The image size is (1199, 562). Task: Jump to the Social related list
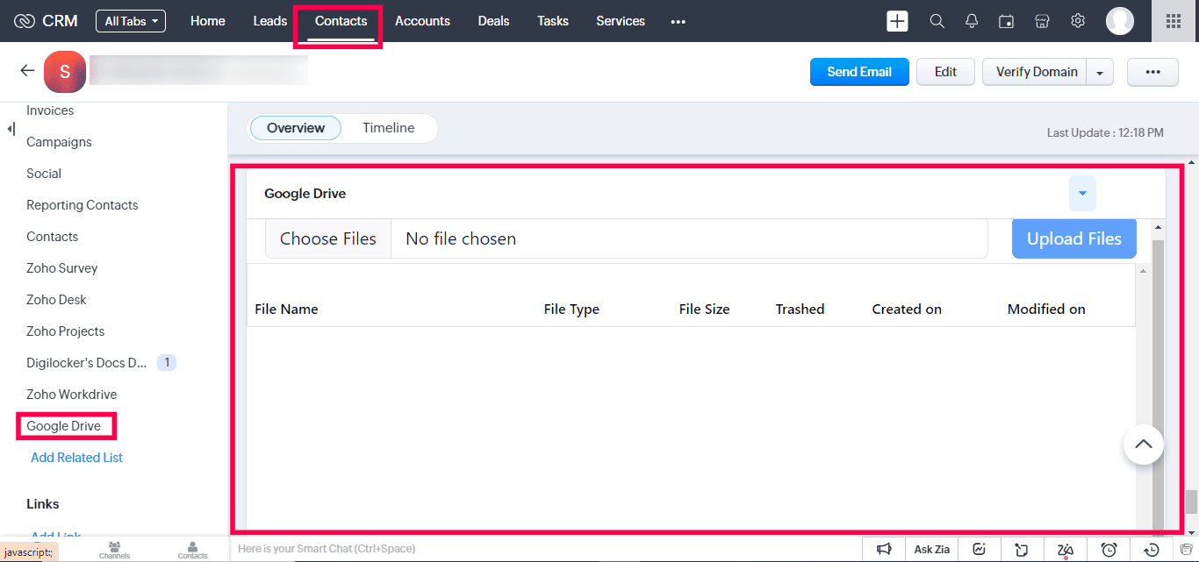tap(44, 174)
